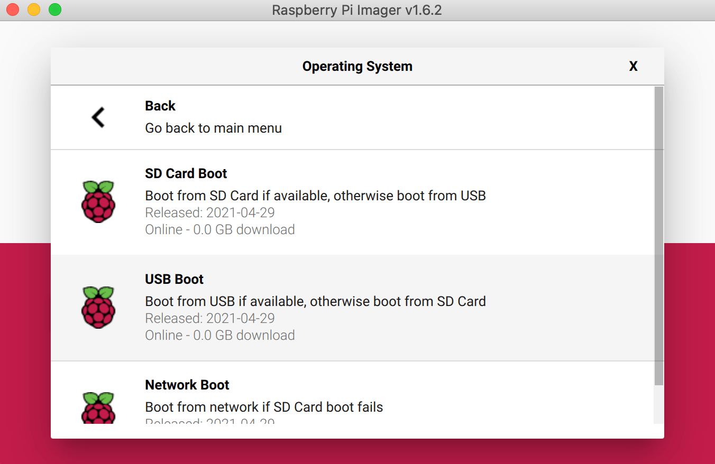Click the raspberry icon beside Network Boot
The height and width of the screenshot is (464, 715).
pos(98,407)
